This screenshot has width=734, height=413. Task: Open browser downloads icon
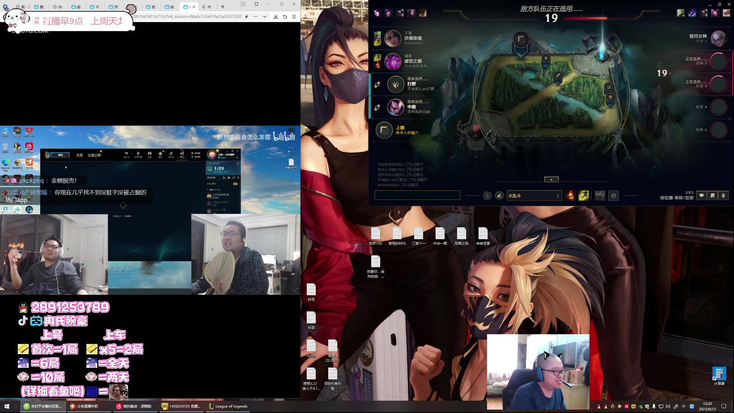276,16
